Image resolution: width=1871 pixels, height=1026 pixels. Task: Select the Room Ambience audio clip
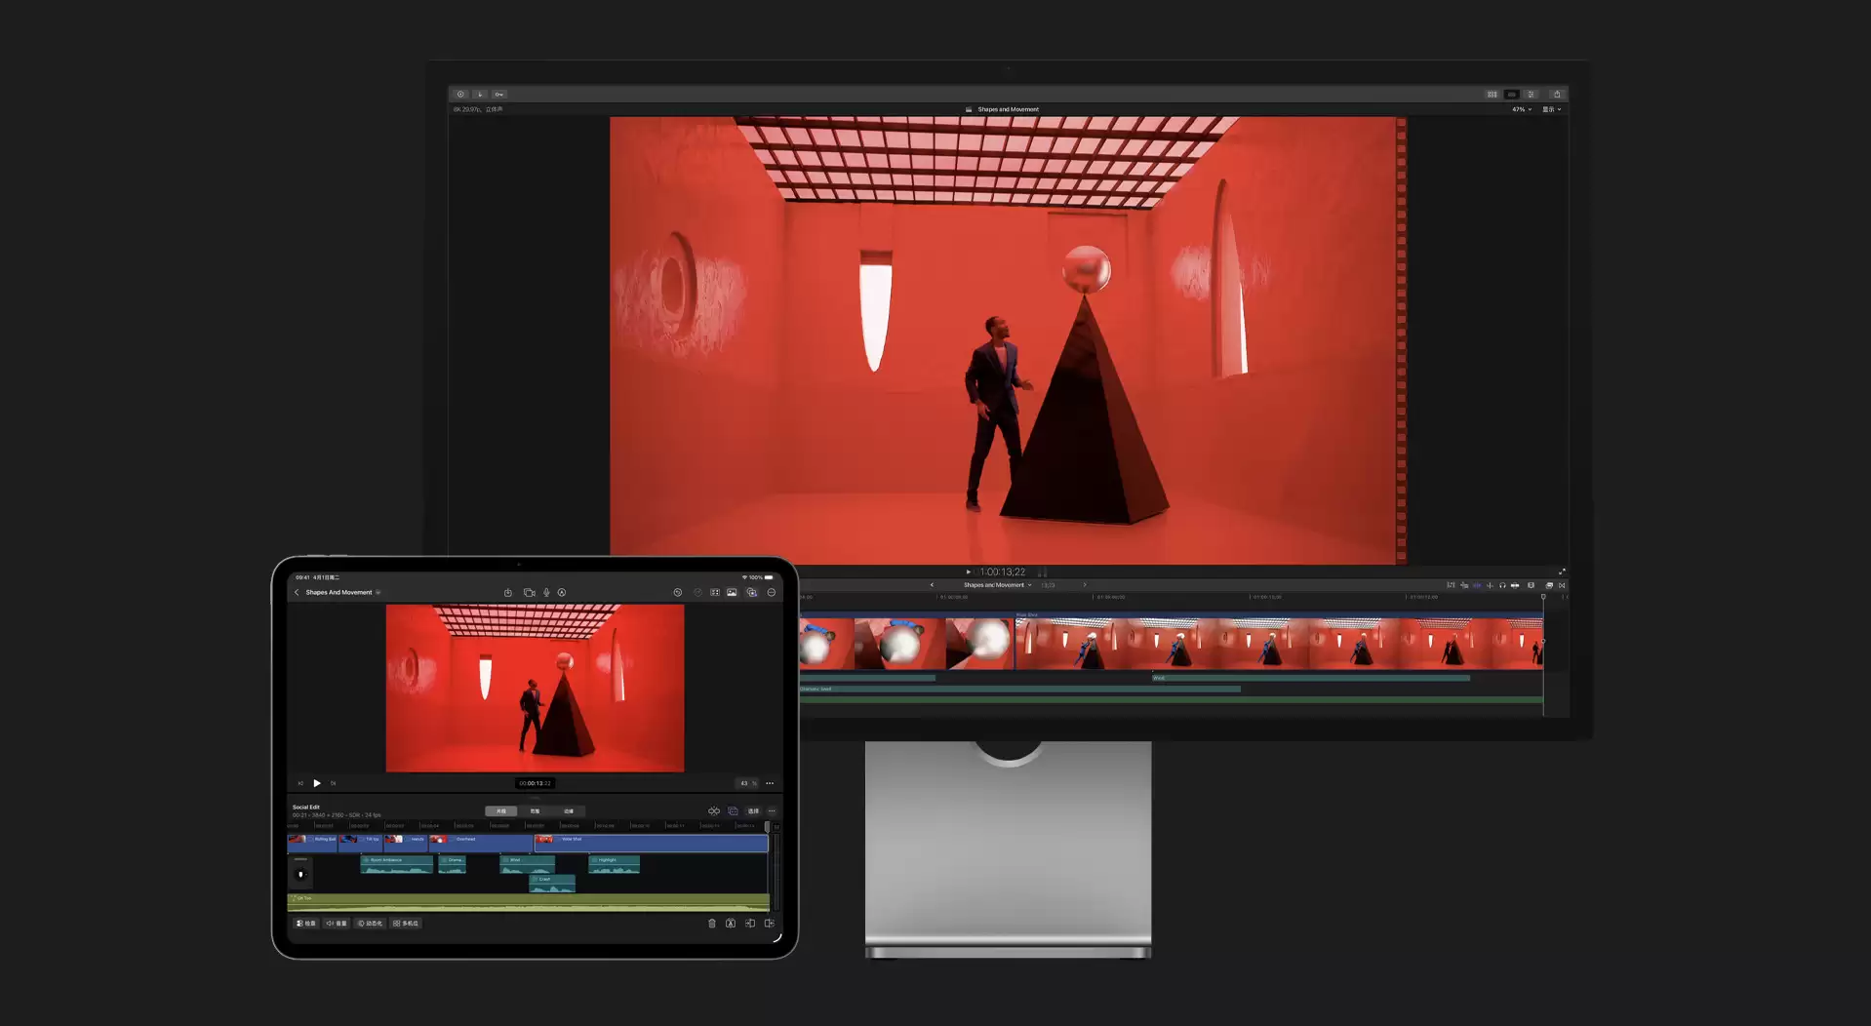(396, 864)
